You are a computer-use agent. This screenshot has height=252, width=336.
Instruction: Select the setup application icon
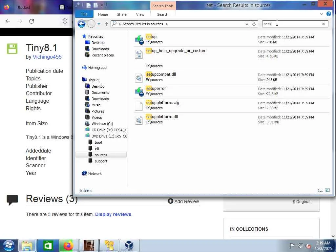point(139,40)
